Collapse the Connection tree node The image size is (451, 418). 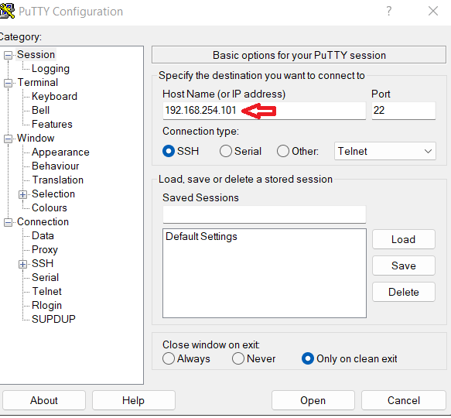[8, 222]
